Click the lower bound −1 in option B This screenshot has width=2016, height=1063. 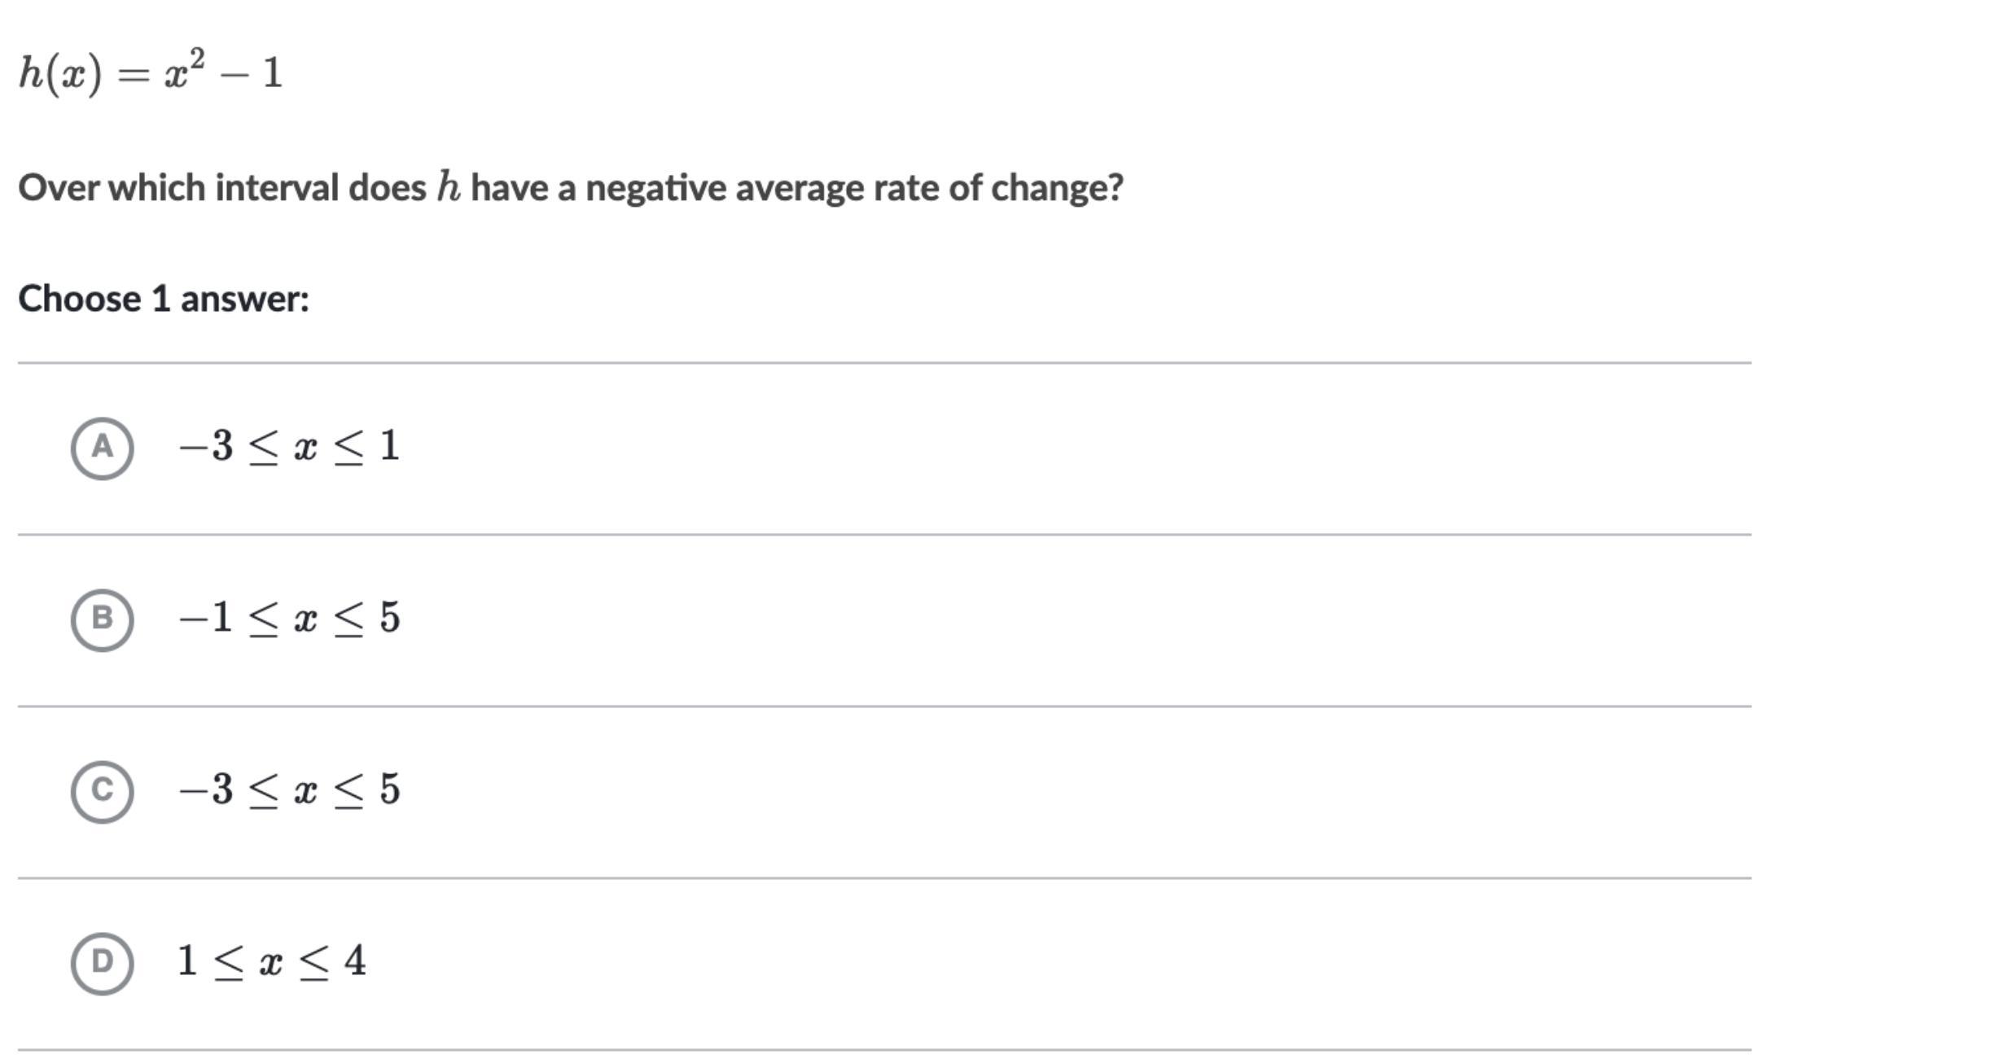(x=206, y=618)
